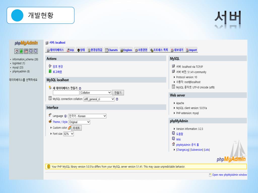Click the green log out icon in sidebar
This screenshot has height=193, width=258.
[x=21, y=51]
